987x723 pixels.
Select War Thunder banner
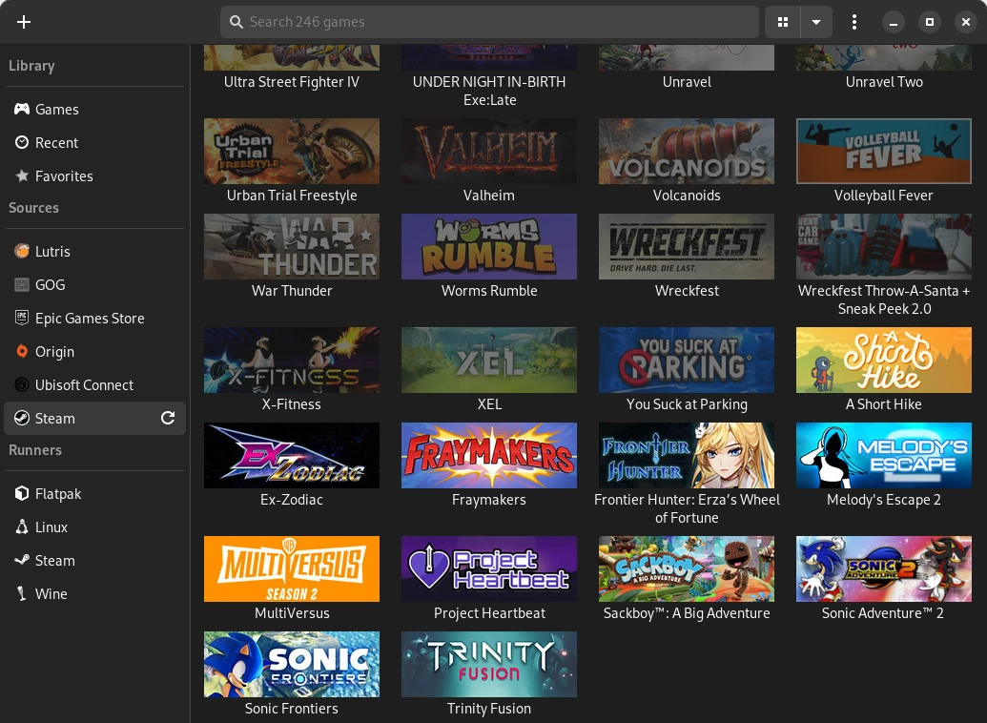[x=292, y=246]
